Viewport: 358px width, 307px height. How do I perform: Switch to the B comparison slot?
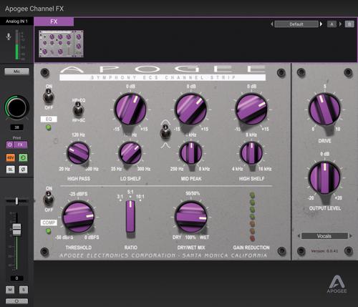(349, 24)
